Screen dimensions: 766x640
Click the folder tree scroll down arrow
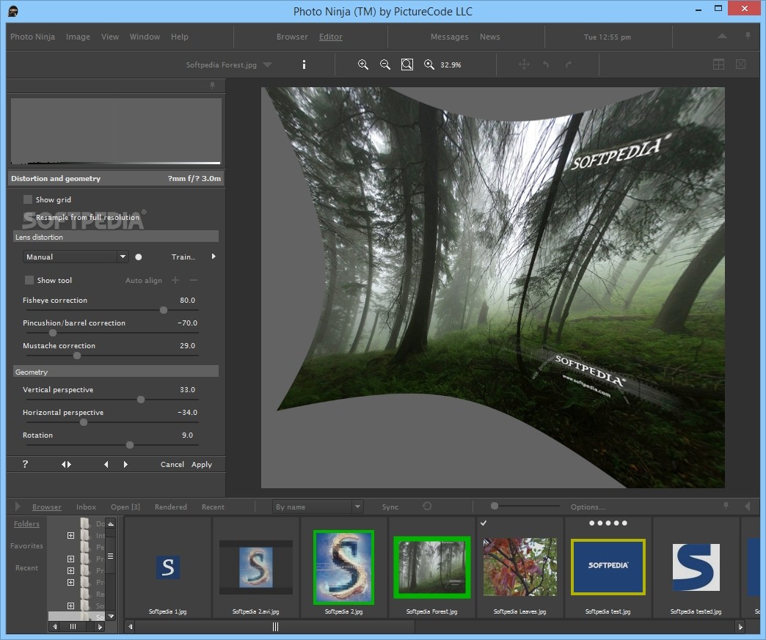tap(111, 616)
